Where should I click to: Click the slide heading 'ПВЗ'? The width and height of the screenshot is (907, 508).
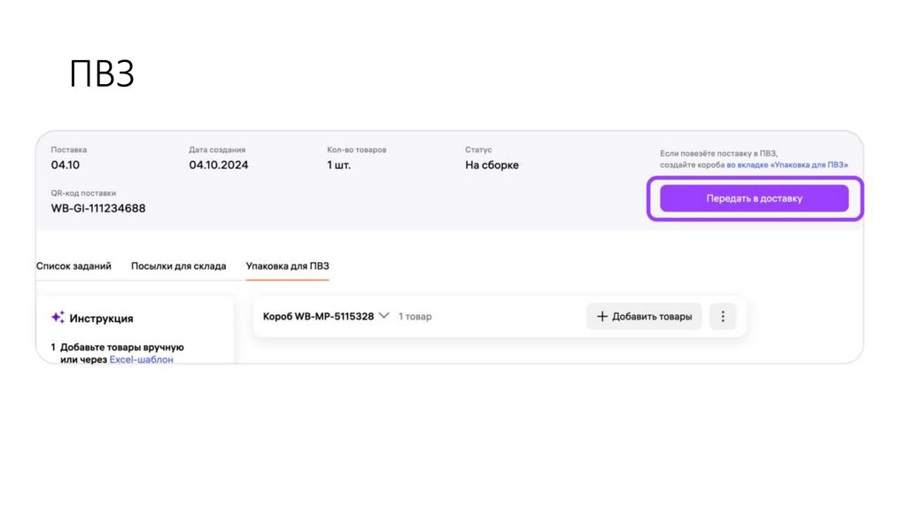102,75
